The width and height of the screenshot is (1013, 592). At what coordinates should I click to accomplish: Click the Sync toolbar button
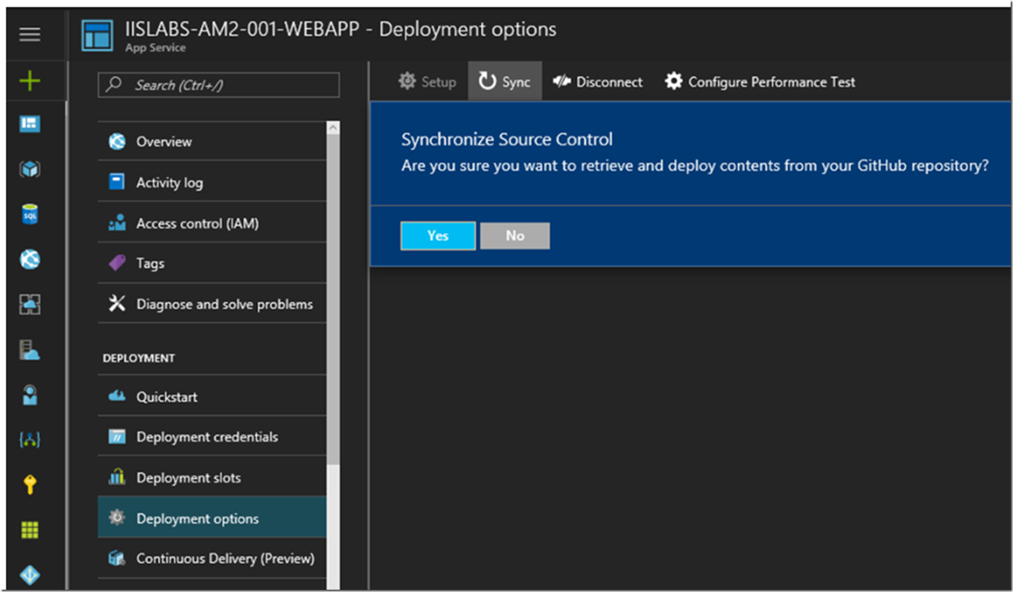click(505, 82)
